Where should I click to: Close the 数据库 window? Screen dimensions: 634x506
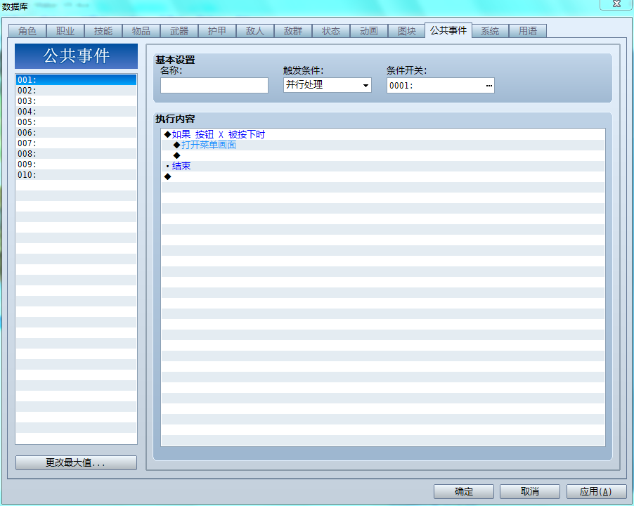tap(616, 4)
